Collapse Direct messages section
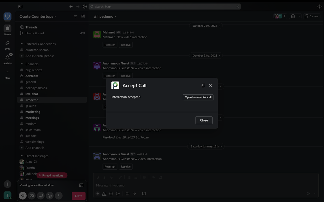 [x=21, y=156]
